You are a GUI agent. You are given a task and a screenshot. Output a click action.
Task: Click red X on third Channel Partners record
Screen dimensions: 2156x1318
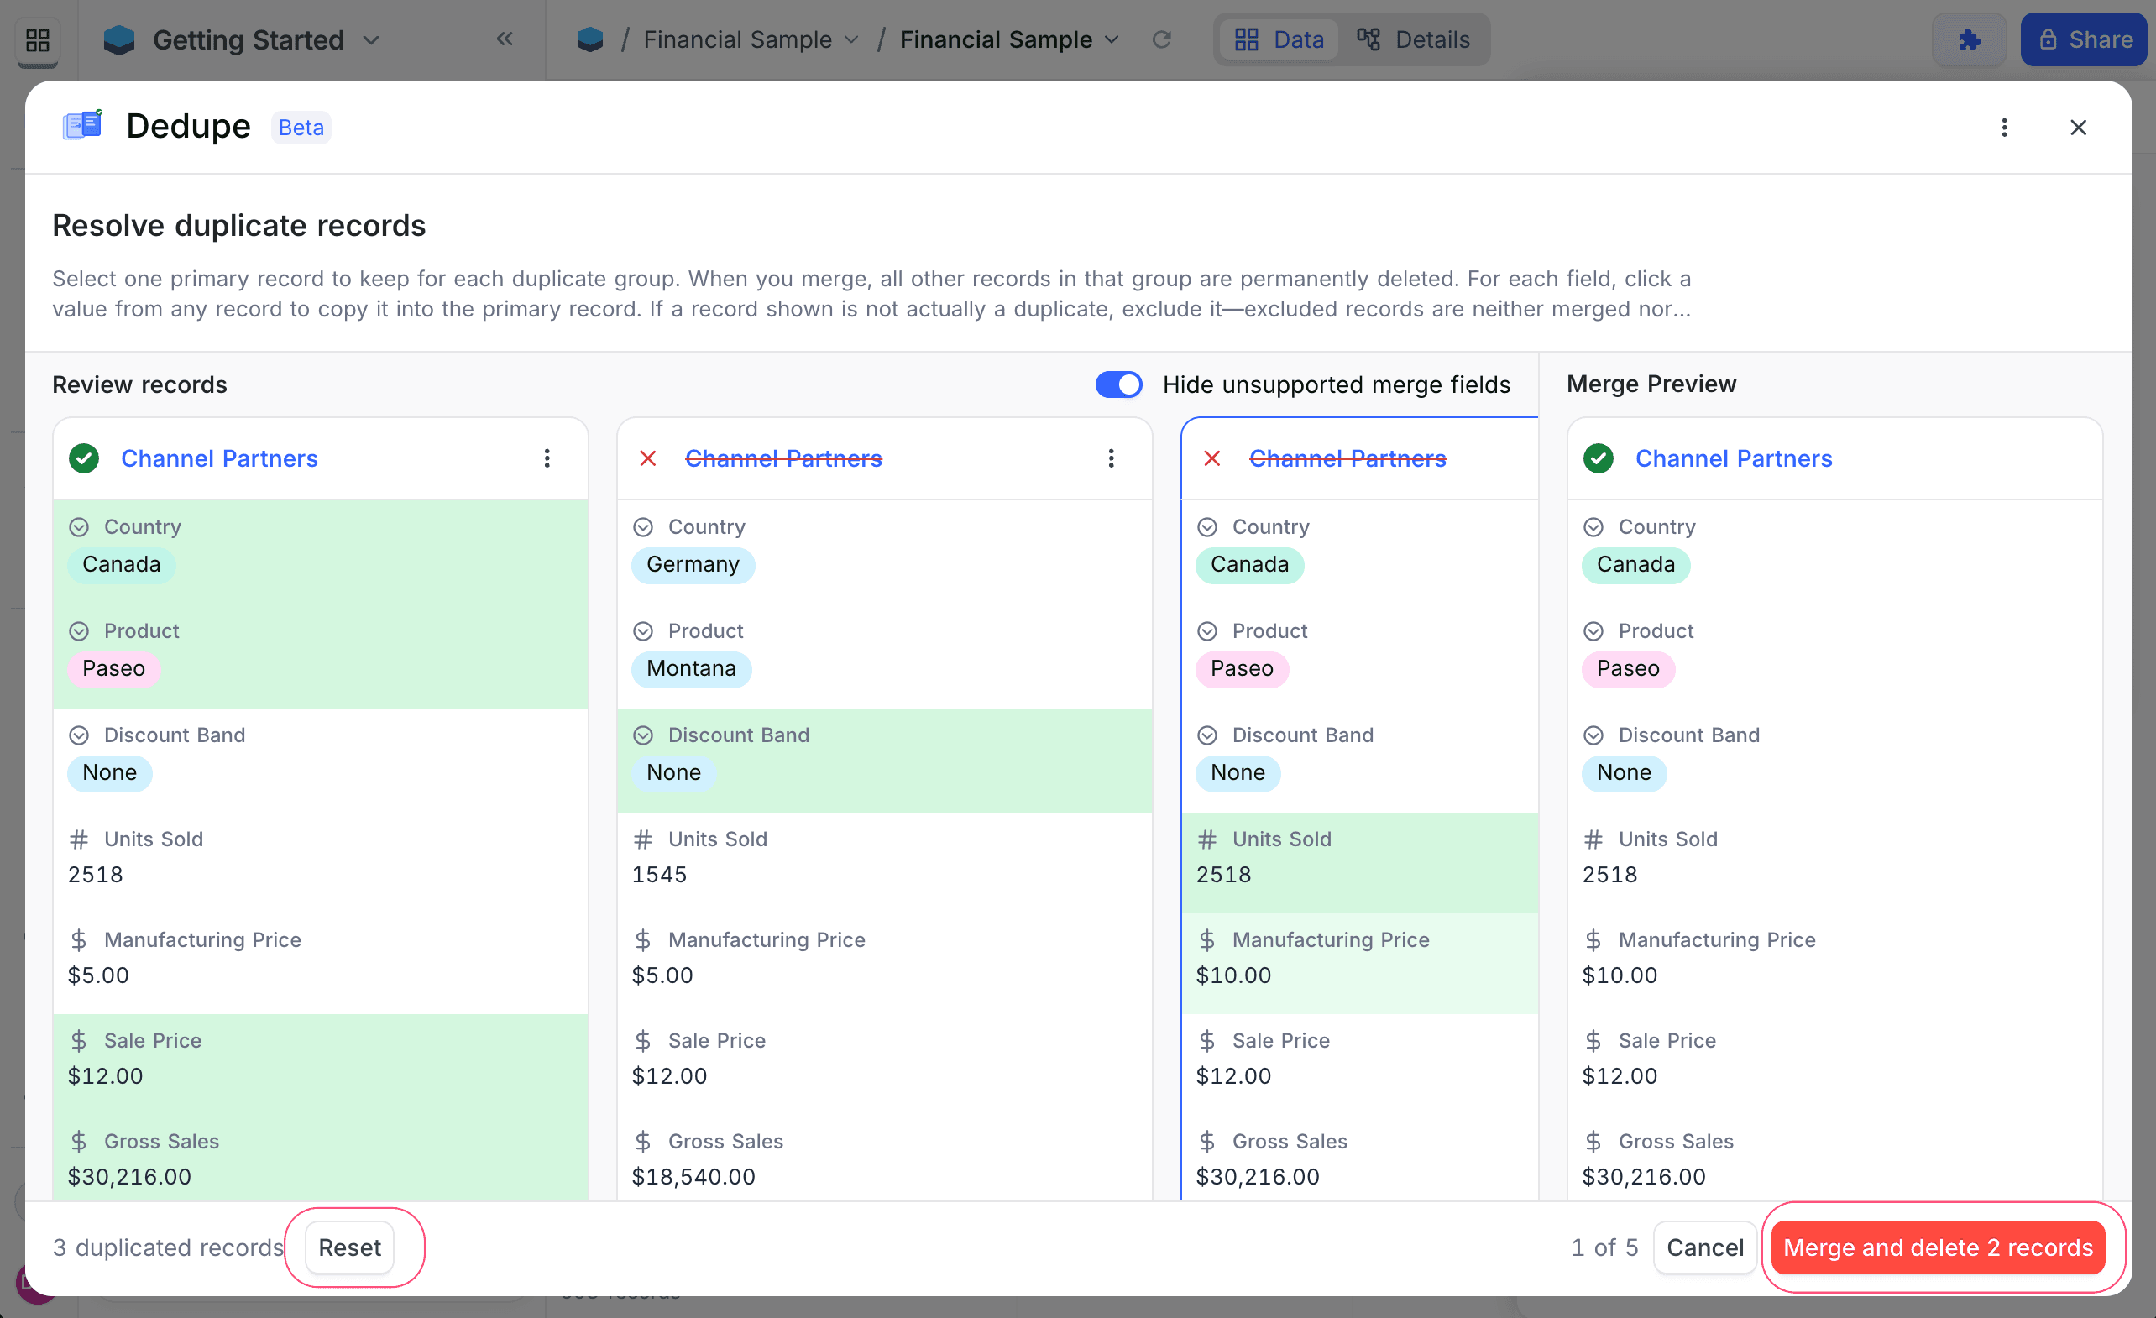[1211, 458]
